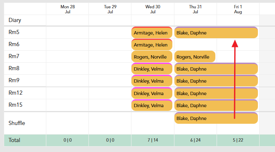
Task: Select Dinkley, Velma booking in Rm9
Action: [x=152, y=81]
